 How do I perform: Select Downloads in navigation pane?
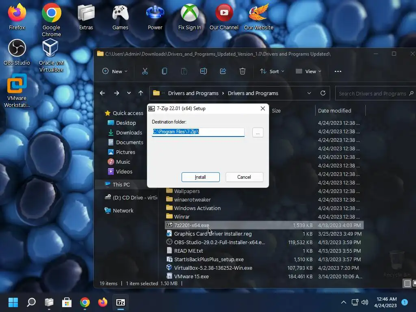pos(125,133)
